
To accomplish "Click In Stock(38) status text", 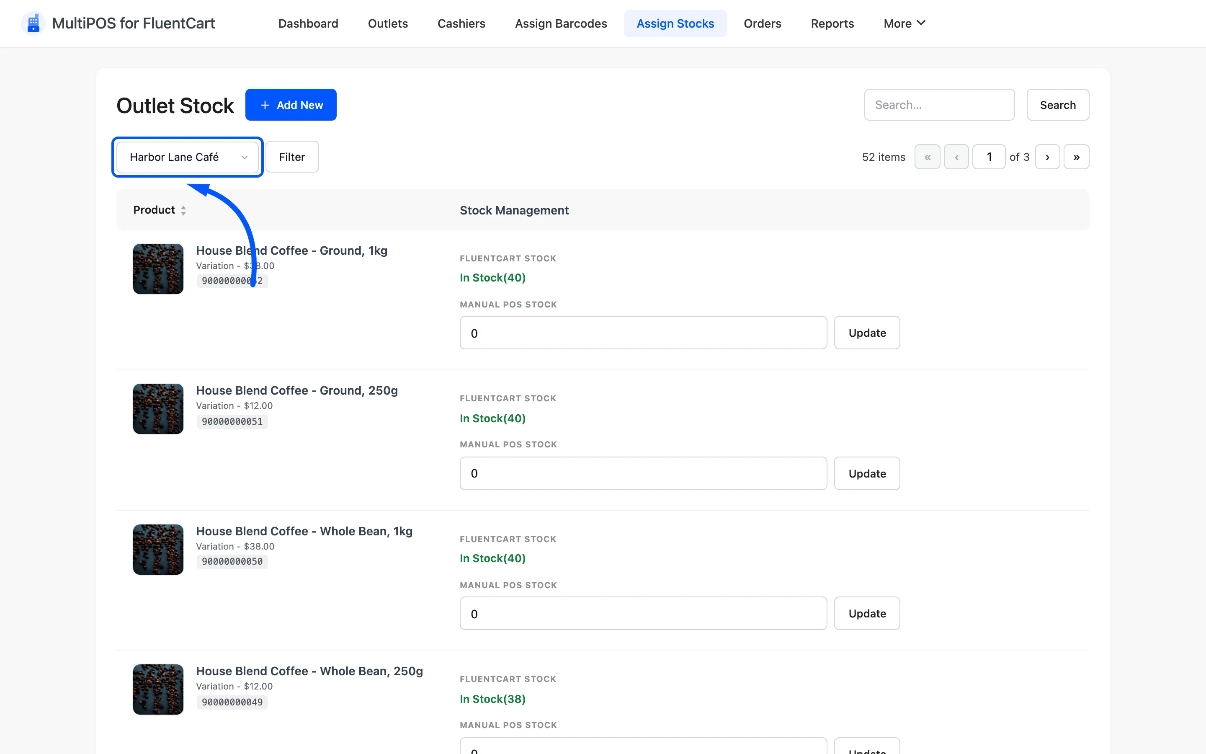I will 492,699.
